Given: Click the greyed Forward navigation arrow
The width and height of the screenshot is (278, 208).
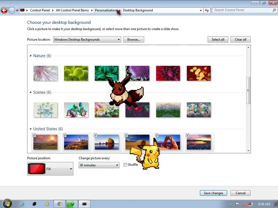Looking at the screenshot, I should 12,11.
